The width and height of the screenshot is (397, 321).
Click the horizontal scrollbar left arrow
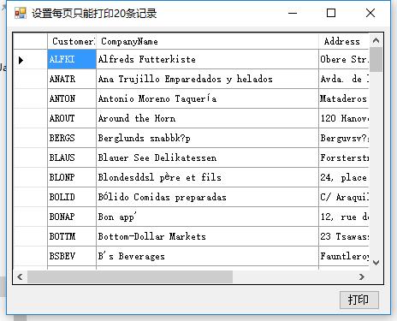tap(20, 276)
